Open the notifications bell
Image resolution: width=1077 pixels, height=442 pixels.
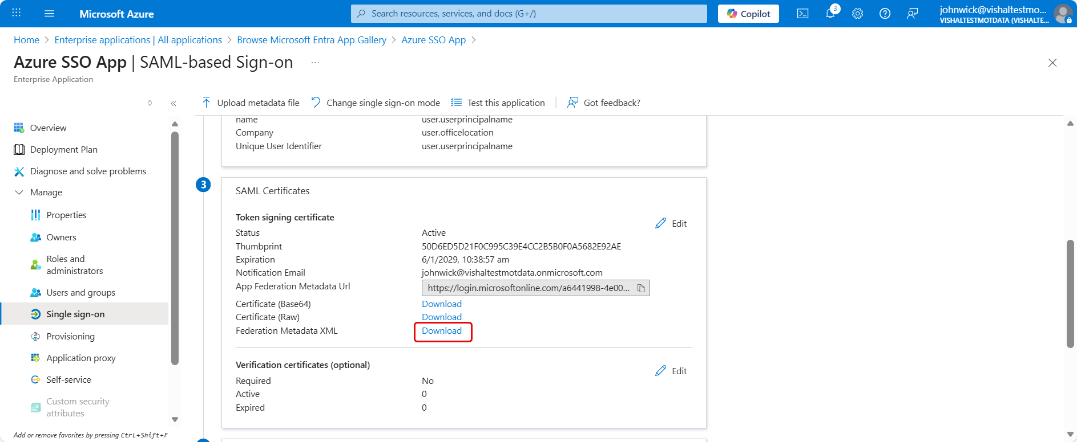(830, 14)
